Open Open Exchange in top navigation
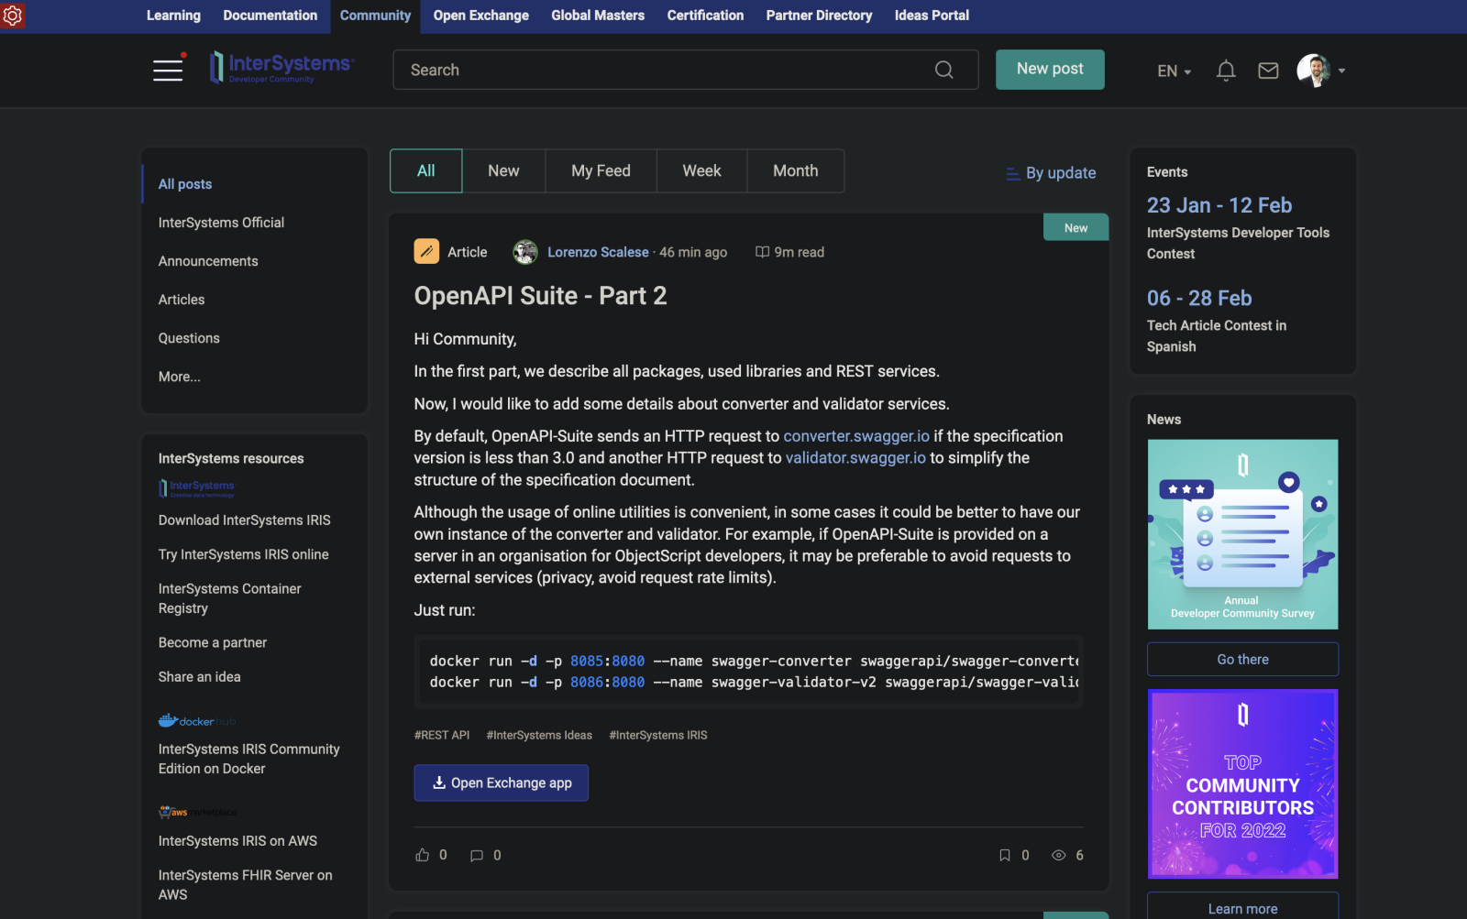1467x919 pixels. (481, 16)
